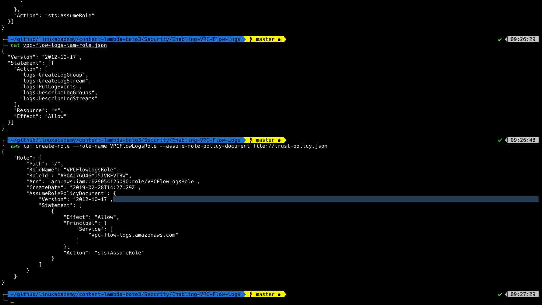This screenshot has height=305, width=542.
Task: Click the file://trust-policy.json argument
Action: pyautogui.click(x=290, y=146)
